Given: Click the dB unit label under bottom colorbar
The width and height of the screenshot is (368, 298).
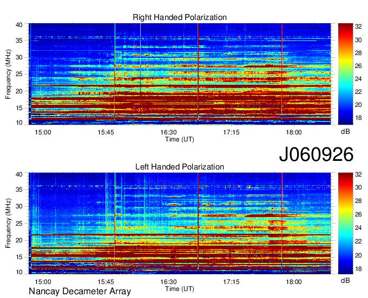Looking at the screenshot, I should tap(345, 281).
